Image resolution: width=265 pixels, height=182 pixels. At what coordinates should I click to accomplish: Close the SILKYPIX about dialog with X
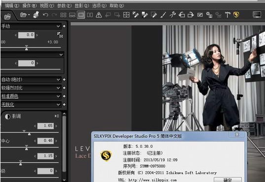pos(237,135)
